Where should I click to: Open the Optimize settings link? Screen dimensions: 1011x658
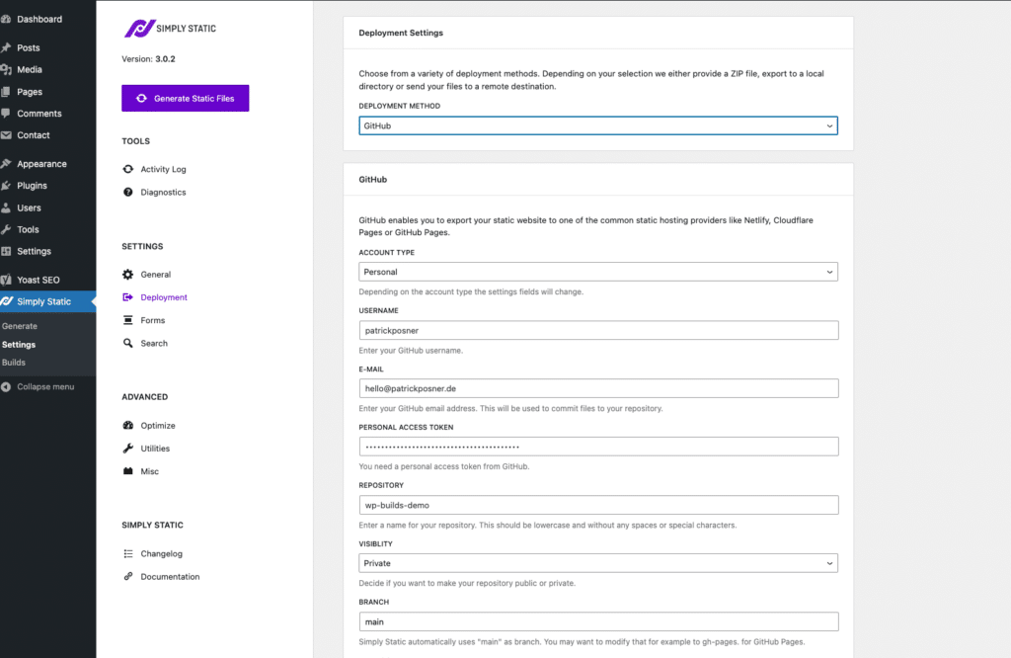click(x=158, y=425)
